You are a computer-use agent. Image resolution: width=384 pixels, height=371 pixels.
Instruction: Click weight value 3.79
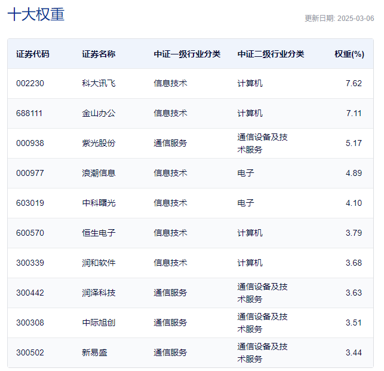pos(354,233)
